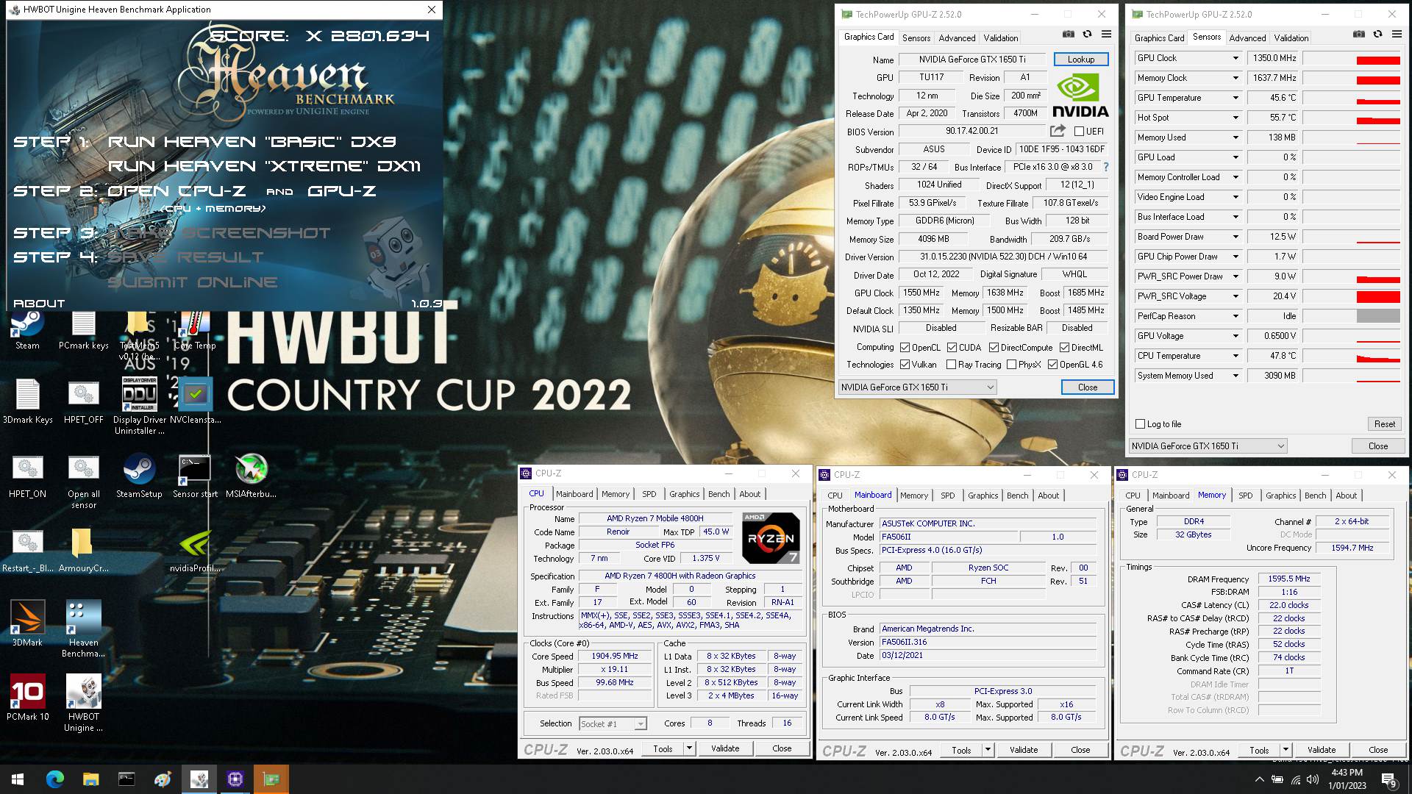Expand Tools dropdown arrow in first CPU-Z window
1412x794 pixels.
[689, 748]
